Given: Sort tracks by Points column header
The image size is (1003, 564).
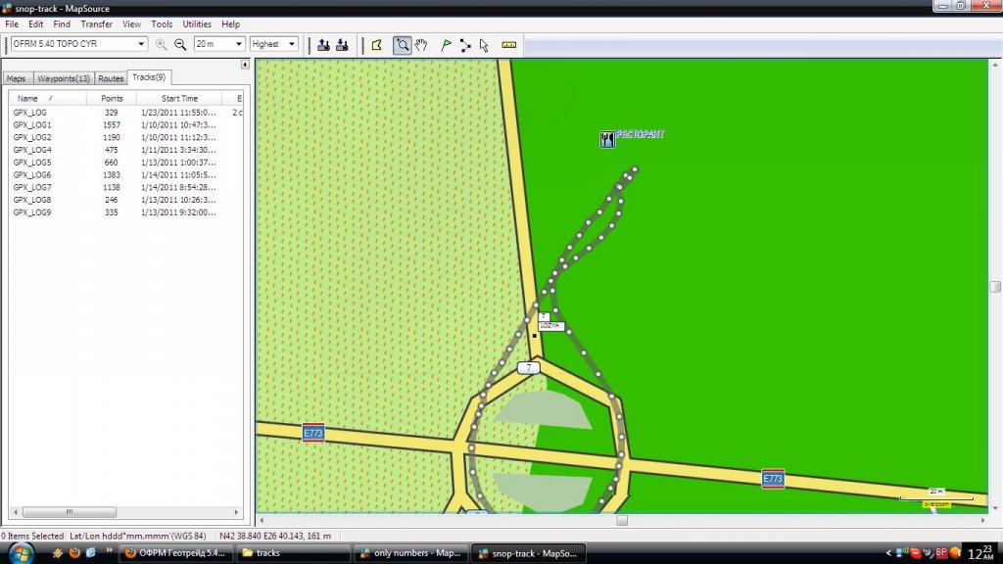Looking at the screenshot, I should click(x=112, y=99).
